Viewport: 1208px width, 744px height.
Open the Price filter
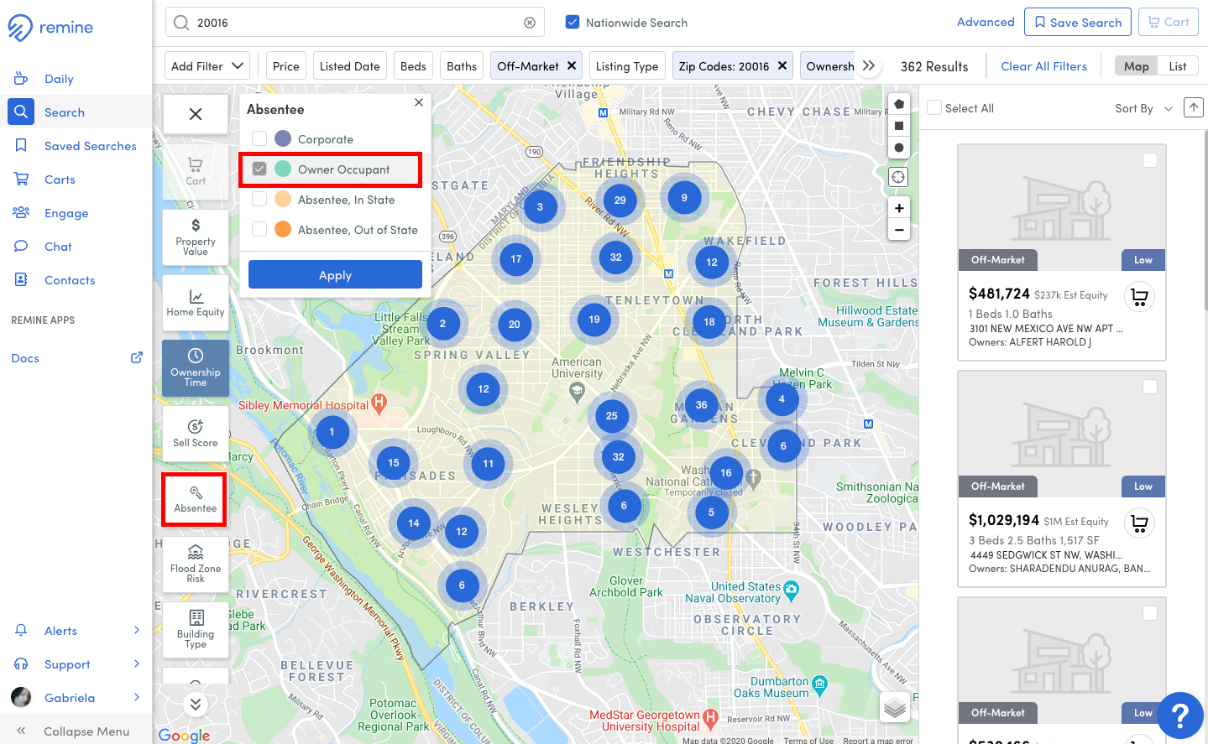tap(285, 66)
